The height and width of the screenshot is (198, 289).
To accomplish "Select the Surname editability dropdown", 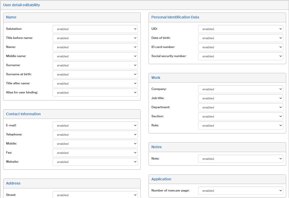I will pyautogui.click(x=95, y=65).
